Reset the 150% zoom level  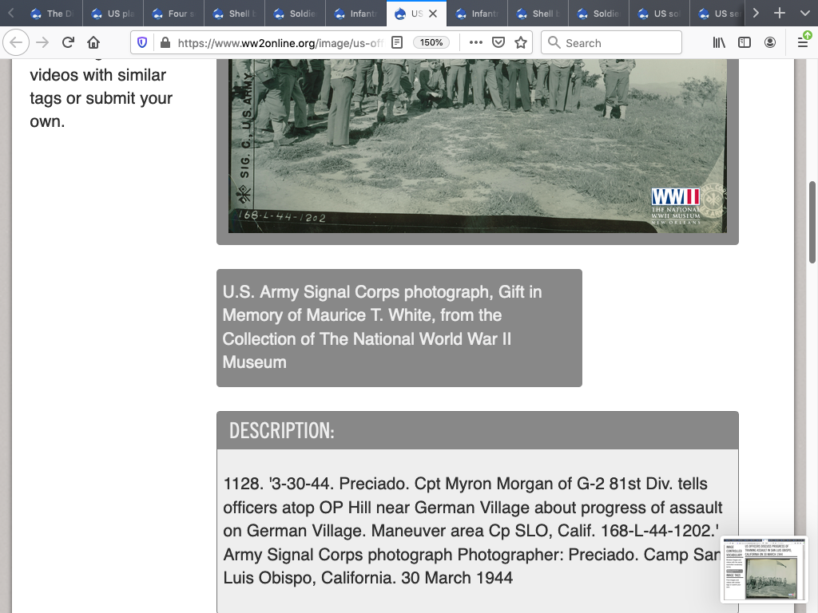click(431, 42)
